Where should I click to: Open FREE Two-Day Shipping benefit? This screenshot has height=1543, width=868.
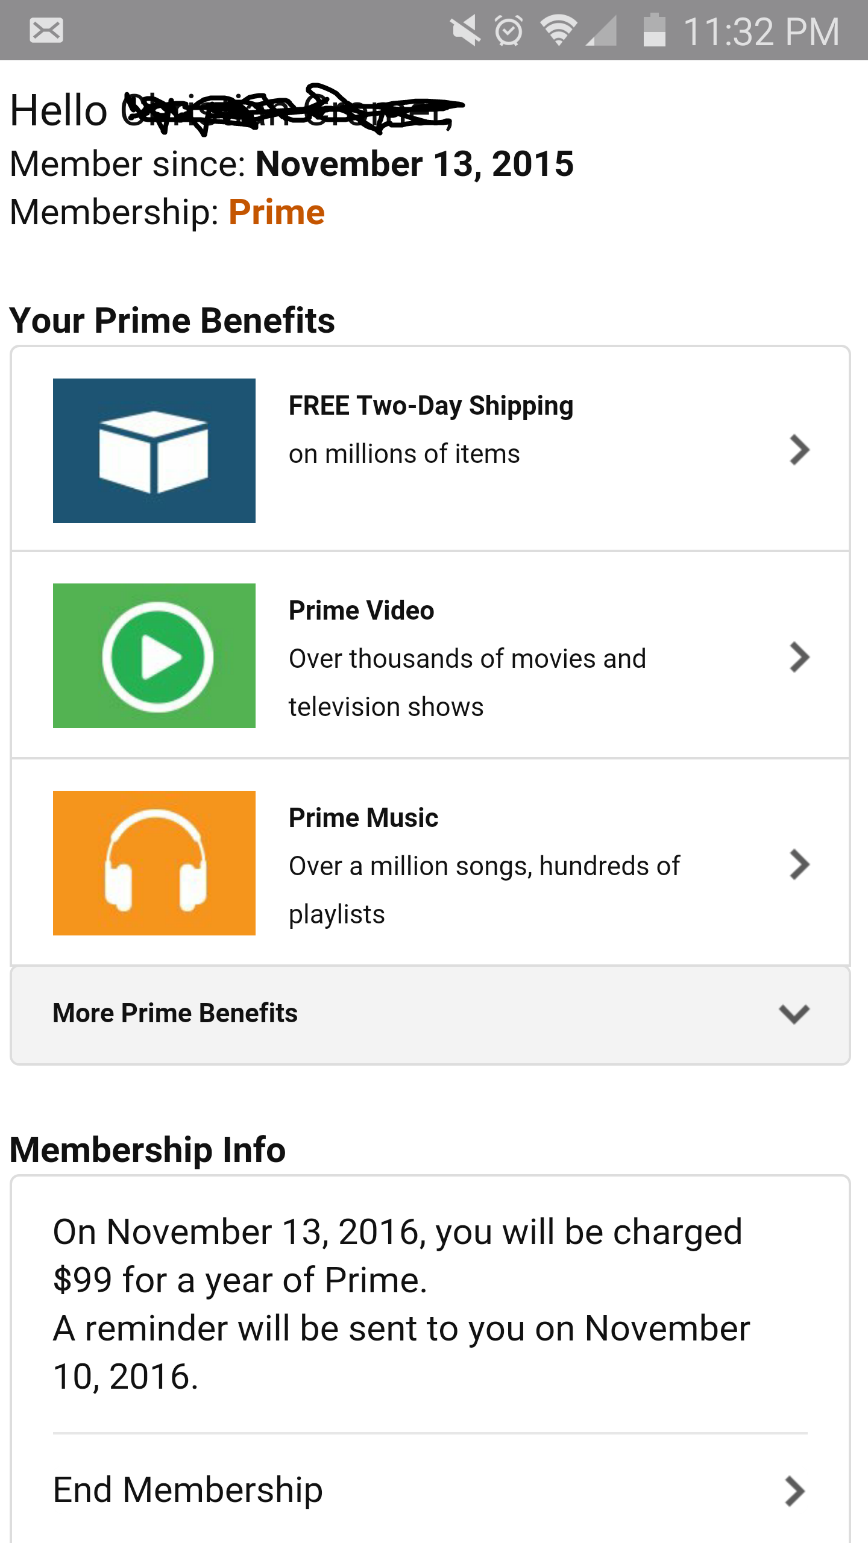point(431,406)
